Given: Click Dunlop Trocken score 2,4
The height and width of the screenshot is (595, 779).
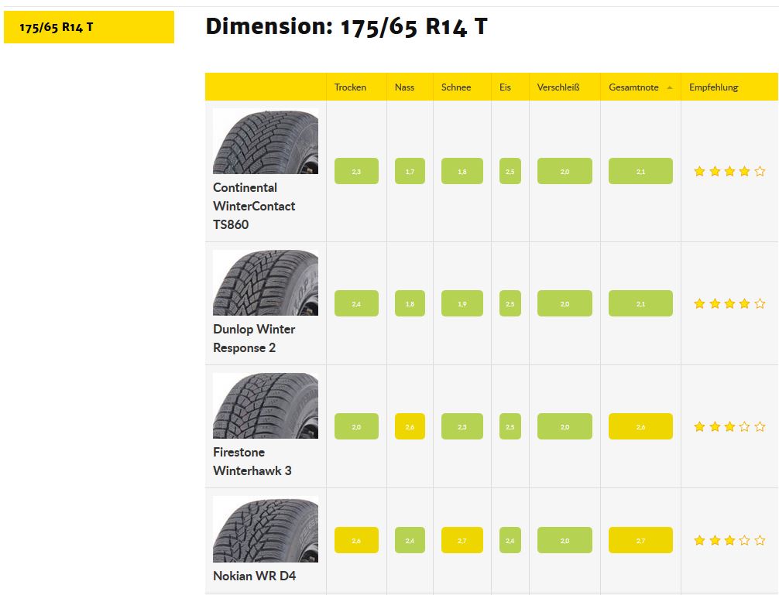Looking at the screenshot, I should 356,303.
